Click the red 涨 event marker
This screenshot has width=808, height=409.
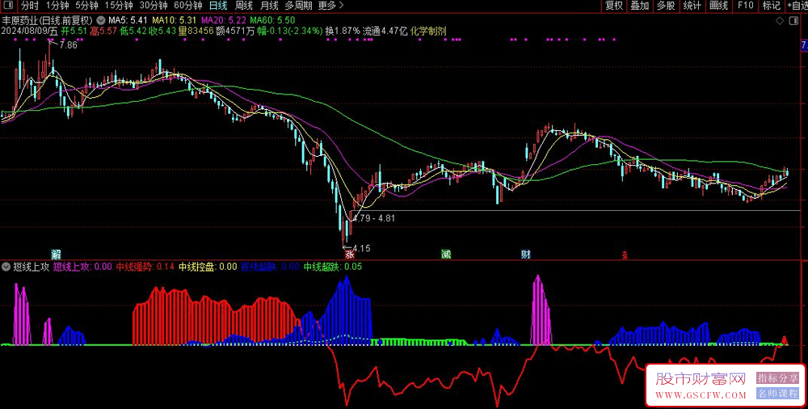349,255
